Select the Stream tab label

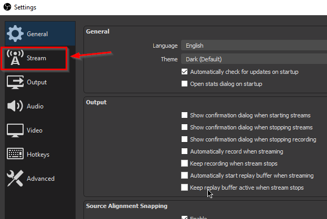[36, 58]
